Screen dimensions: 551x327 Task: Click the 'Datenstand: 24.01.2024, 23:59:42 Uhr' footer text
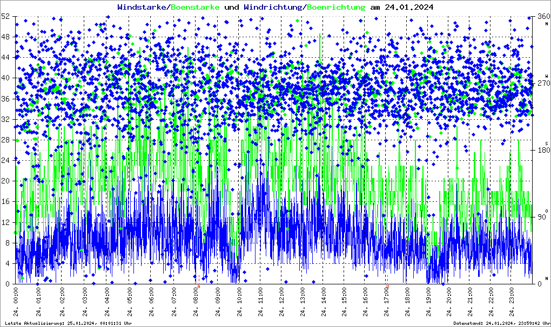(502, 323)
